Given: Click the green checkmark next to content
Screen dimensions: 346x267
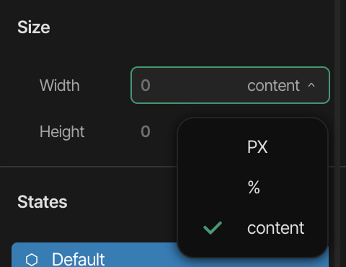Looking at the screenshot, I should click(x=213, y=228).
